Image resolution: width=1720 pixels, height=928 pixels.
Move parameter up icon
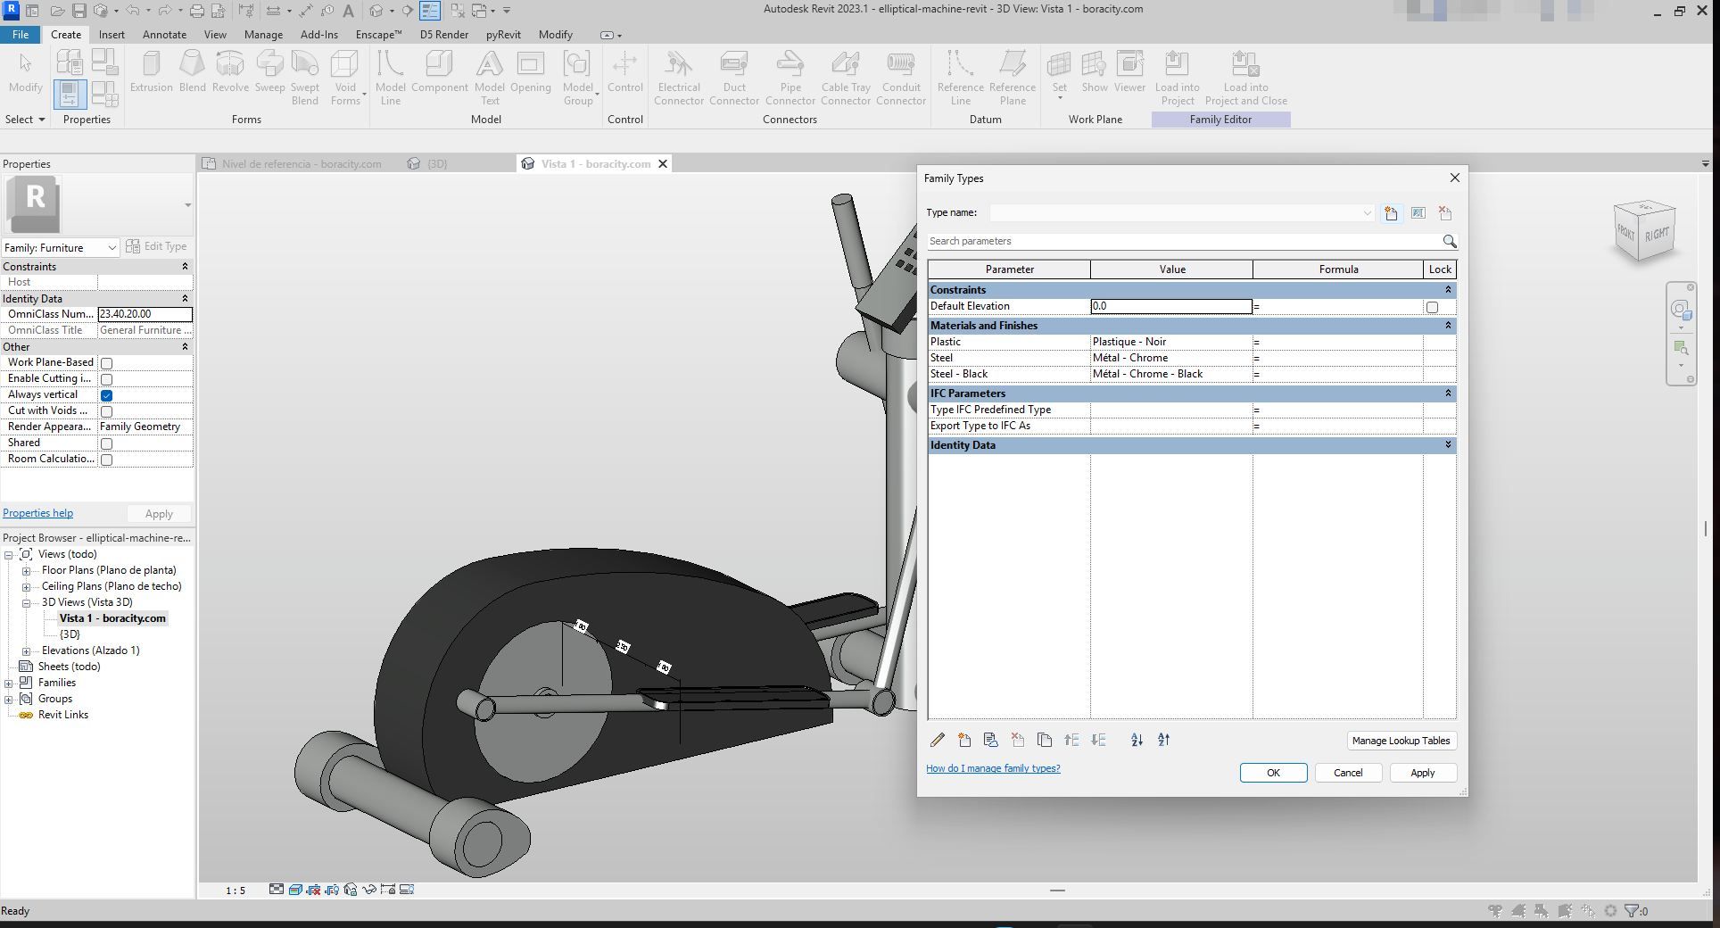pyautogui.click(x=1071, y=740)
